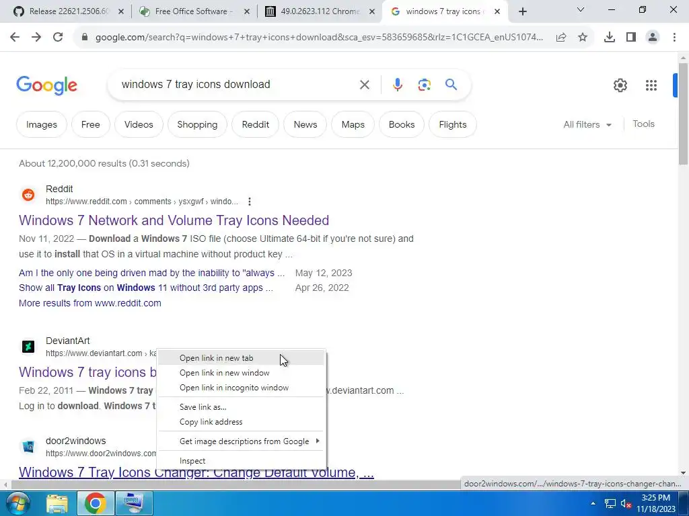The image size is (689, 516).
Task: Click the share page icon in address bar
Action: pyautogui.click(x=561, y=38)
